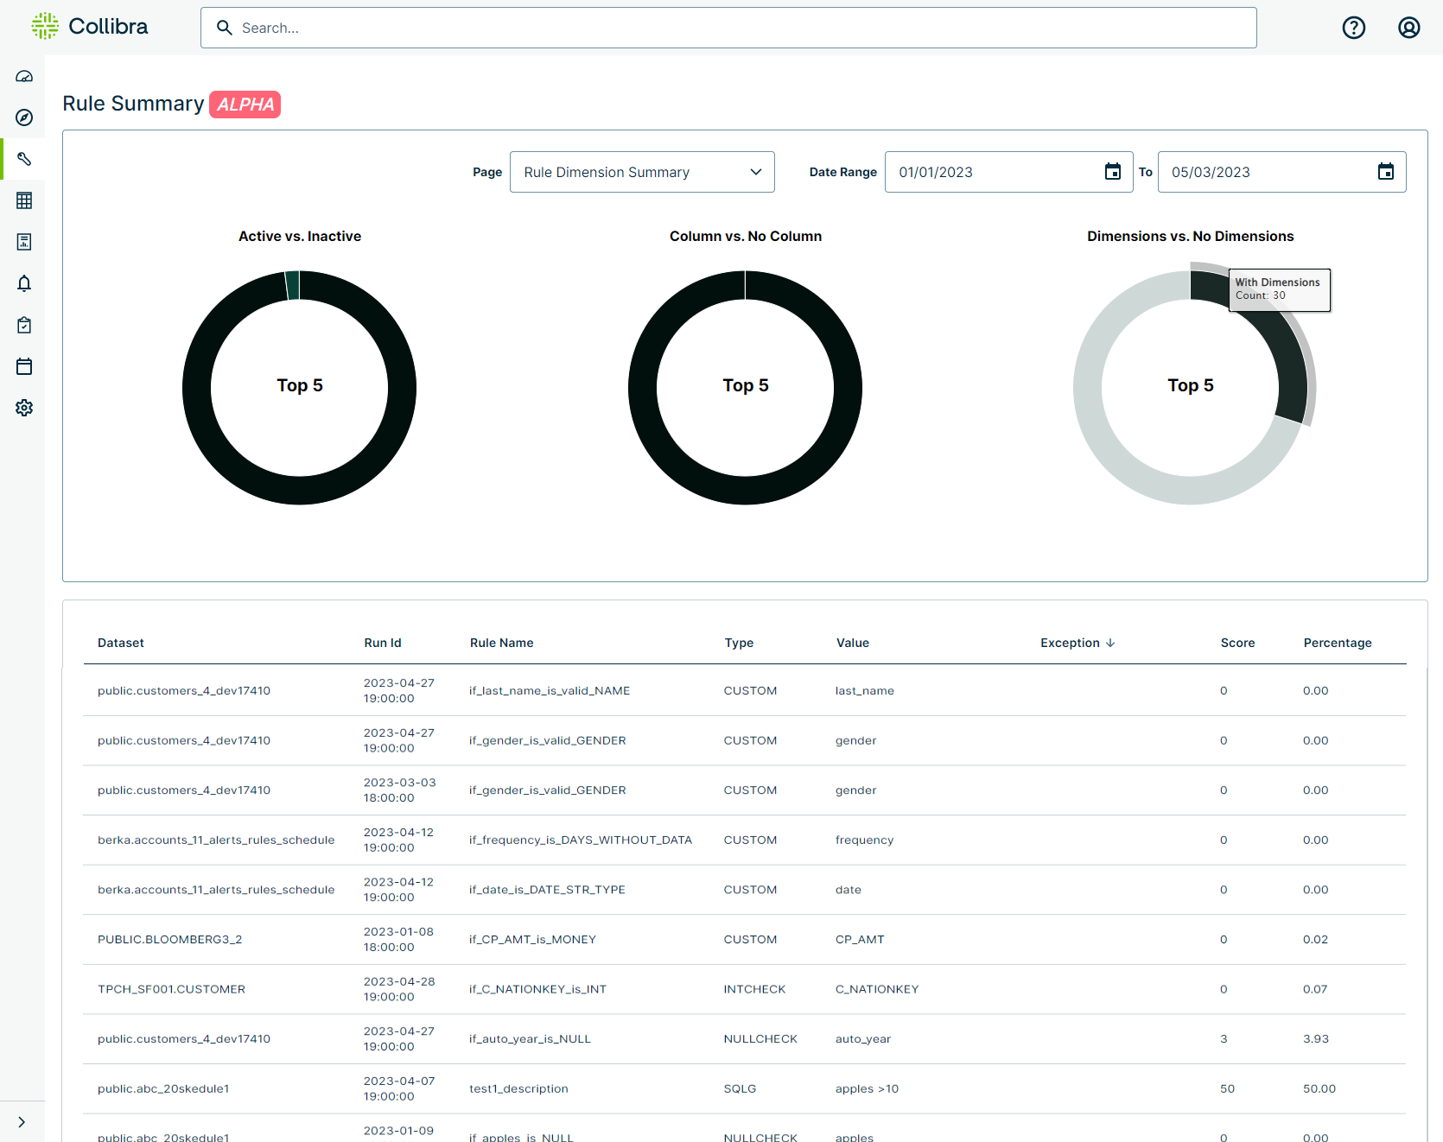Open calendar picker for end date 05/03/2023
Image resolution: width=1443 pixels, height=1142 pixels.
click(1386, 172)
